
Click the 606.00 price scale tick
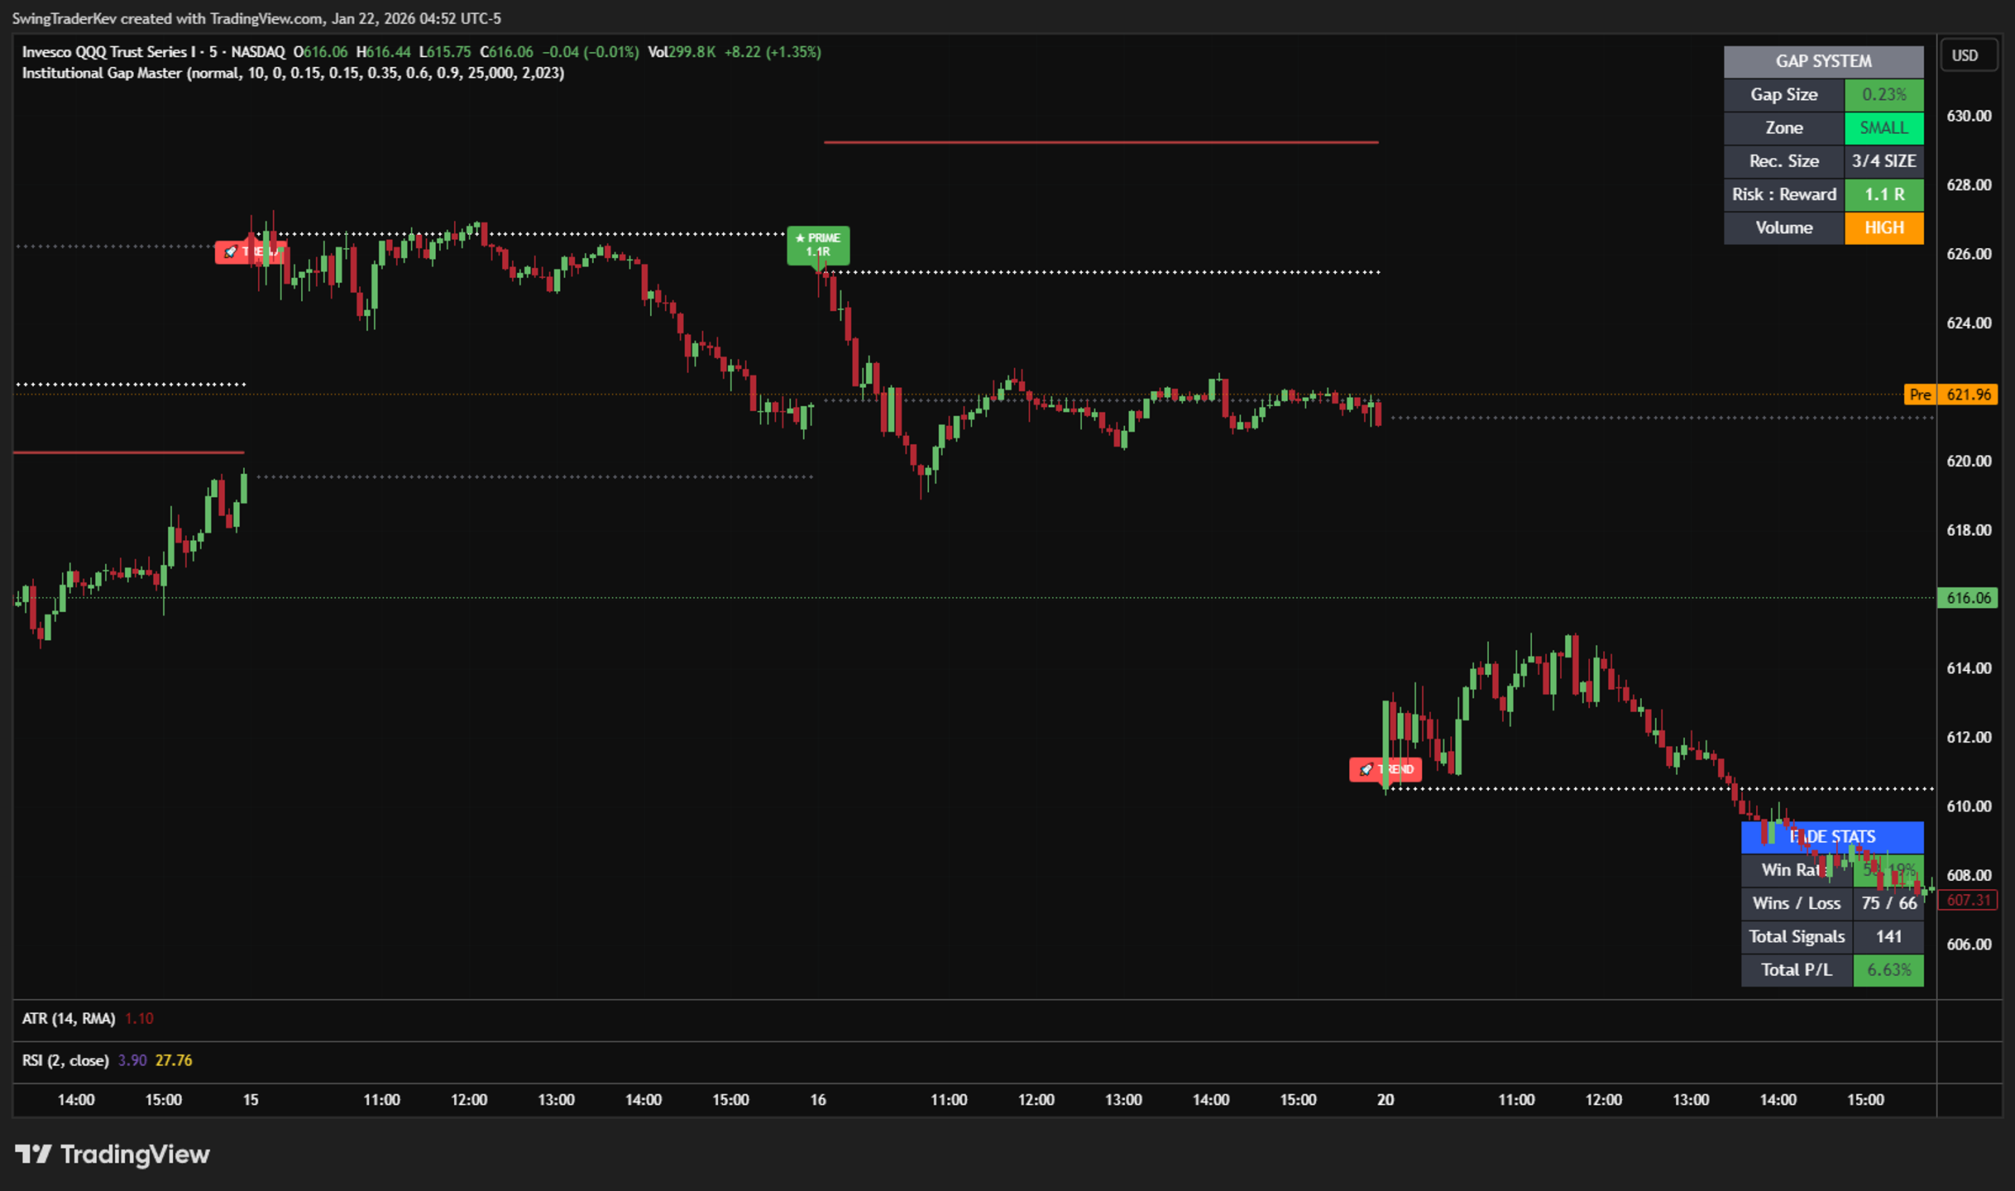pyautogui.click(x=1969, y=944)
